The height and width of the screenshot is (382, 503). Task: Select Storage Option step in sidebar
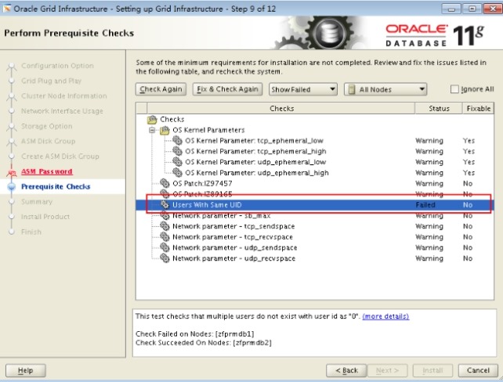click(x=47, y=126)
